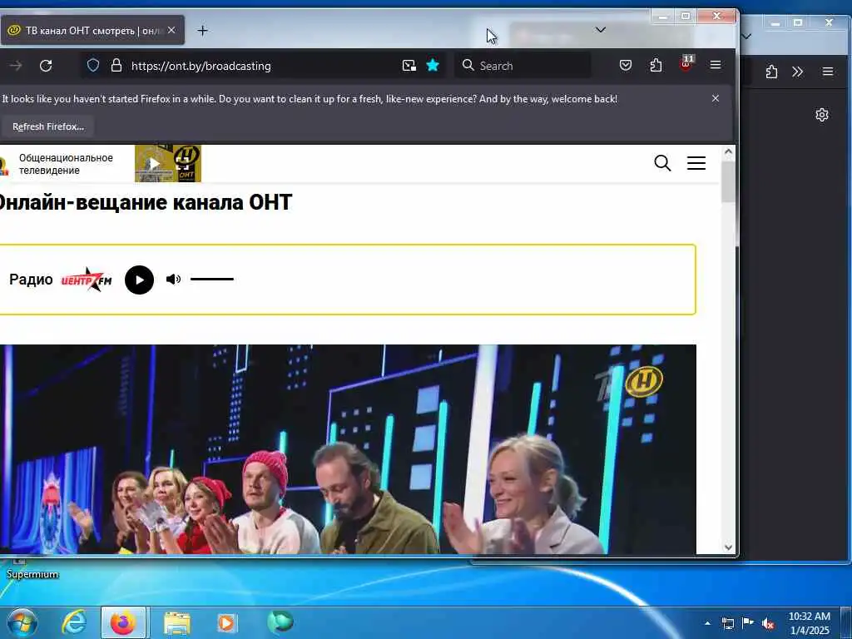Open settings gear in background window
Image resolution: width=852 pixels, height=639 pixels.
click(x=821, y=115)
